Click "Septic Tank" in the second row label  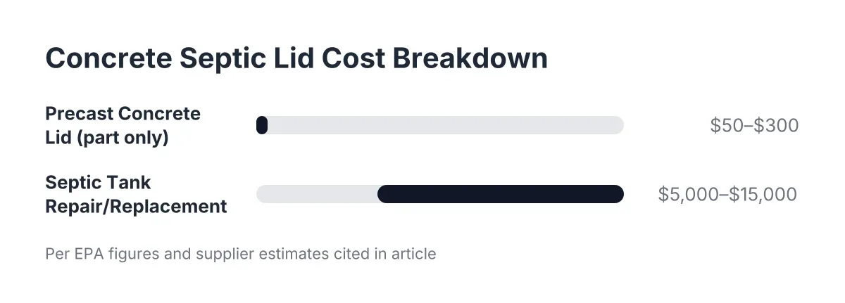(x=99, y=183)
